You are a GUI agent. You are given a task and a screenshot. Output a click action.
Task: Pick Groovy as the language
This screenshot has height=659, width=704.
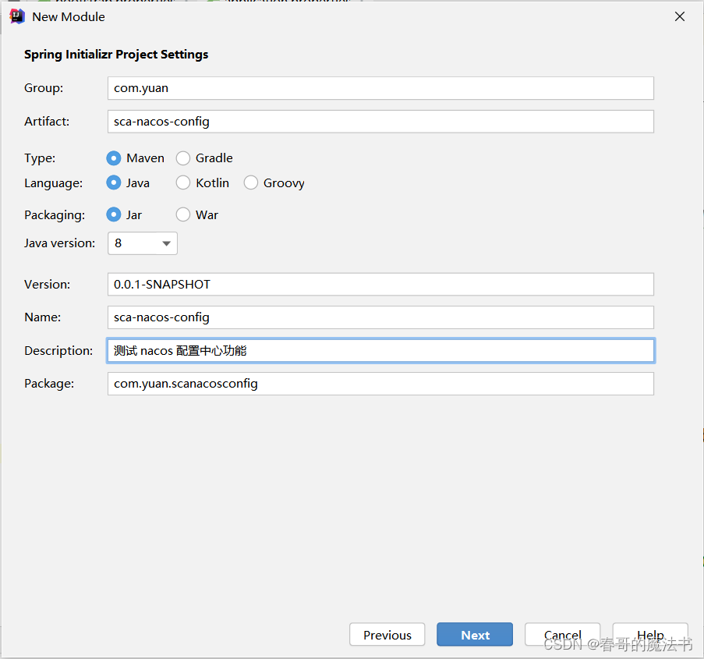[251, 183]
